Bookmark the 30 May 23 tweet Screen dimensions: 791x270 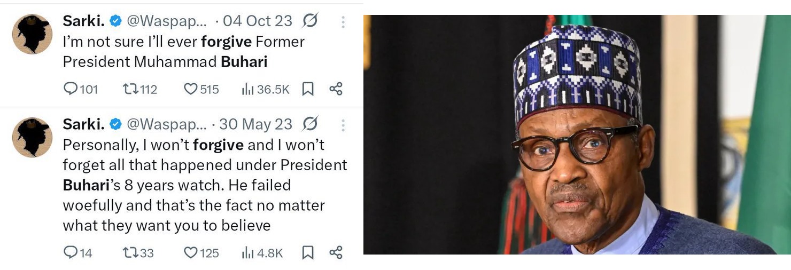[x=308, y=252]
